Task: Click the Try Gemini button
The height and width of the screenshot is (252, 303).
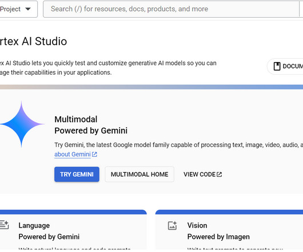Action: coord(77,174)
